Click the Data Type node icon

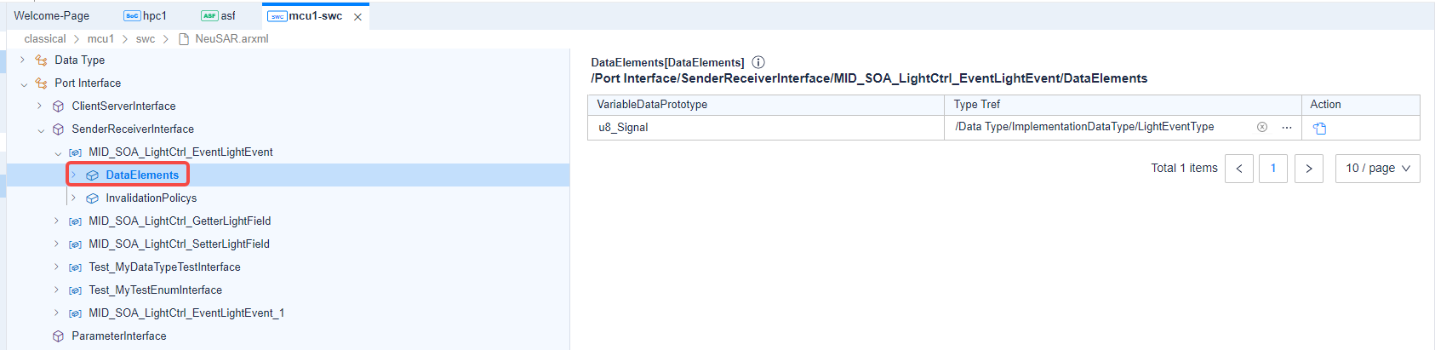point(41,60)
